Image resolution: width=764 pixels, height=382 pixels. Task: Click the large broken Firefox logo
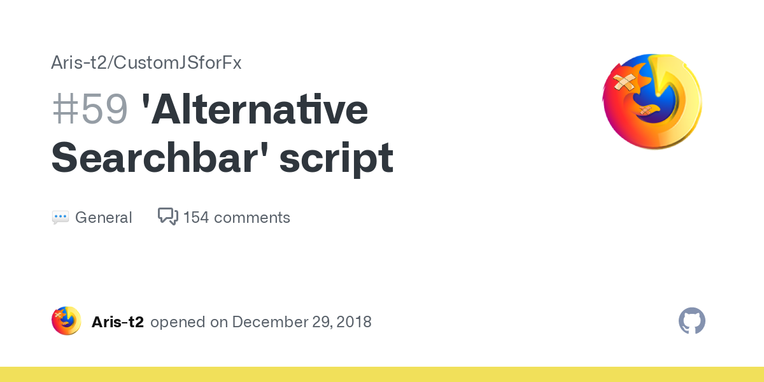651,102
